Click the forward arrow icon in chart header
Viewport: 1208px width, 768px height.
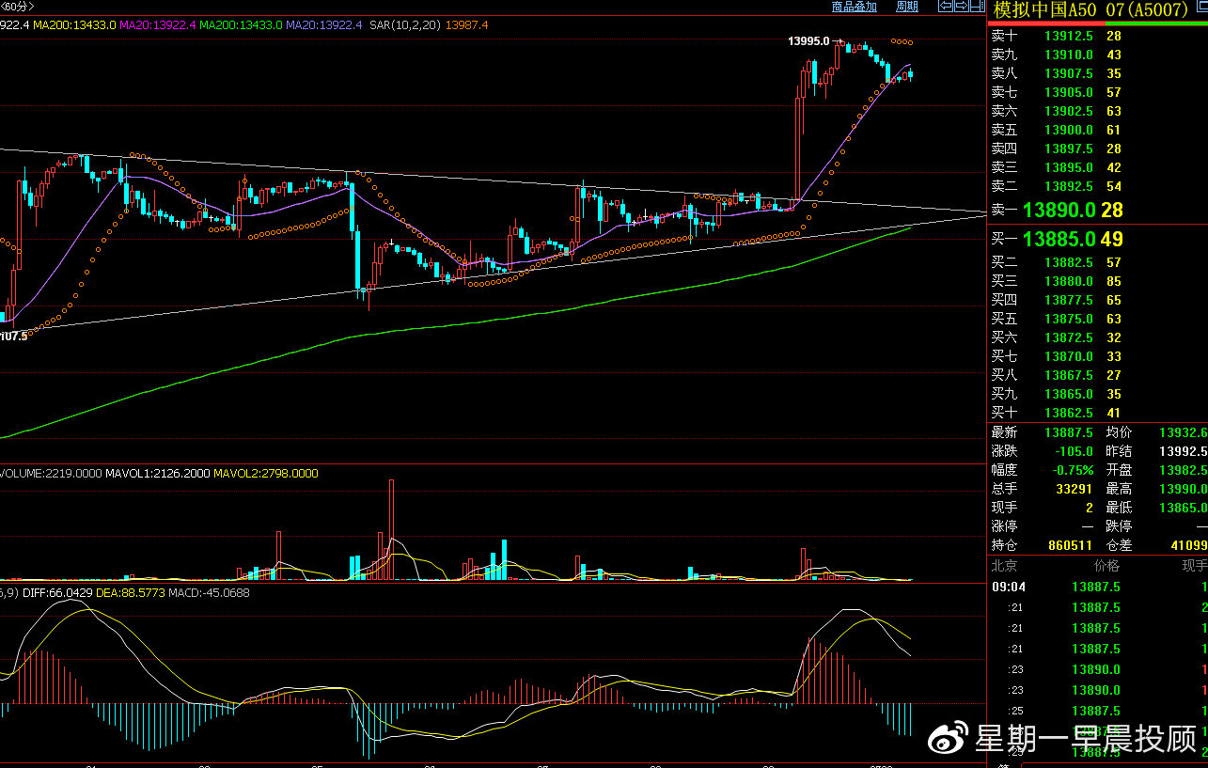pos(962,7)
